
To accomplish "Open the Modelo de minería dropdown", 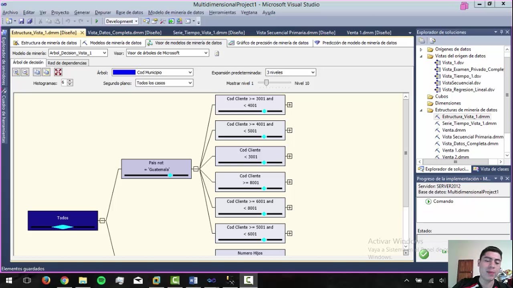I will 104,53.
